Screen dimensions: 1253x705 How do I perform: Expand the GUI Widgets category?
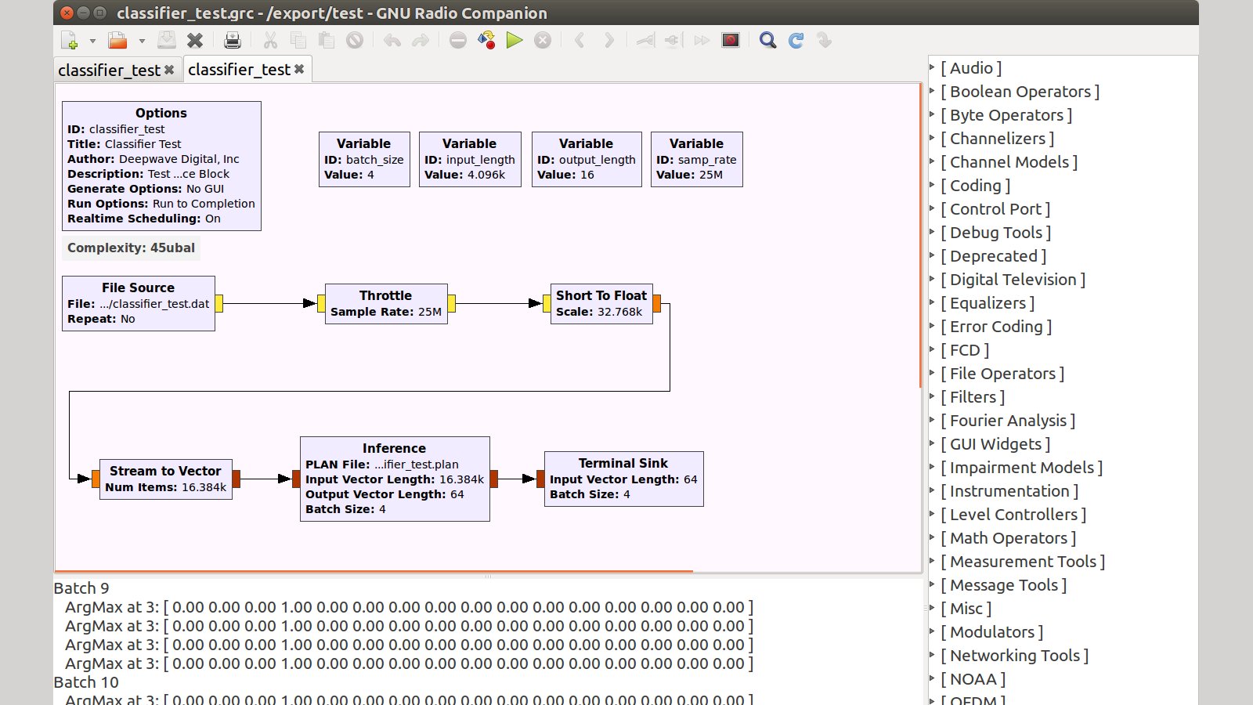(x=932, y=443)
